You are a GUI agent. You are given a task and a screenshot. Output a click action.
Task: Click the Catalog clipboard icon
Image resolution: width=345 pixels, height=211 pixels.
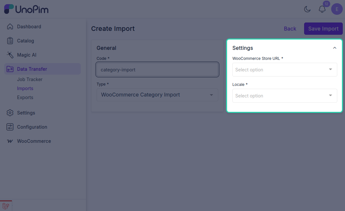(x=10, y=41)
